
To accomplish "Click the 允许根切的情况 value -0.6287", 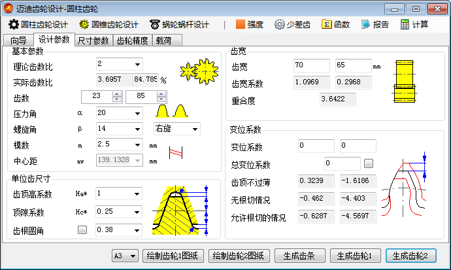I will pos(316,216).
